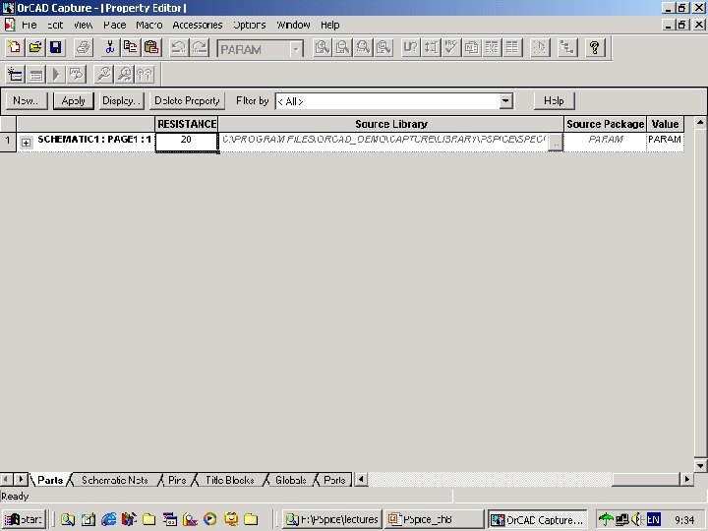Click the Annotate U? icon
Image resolution: width=708 pixels, height=531 pixels.
(x=410, y=47)
